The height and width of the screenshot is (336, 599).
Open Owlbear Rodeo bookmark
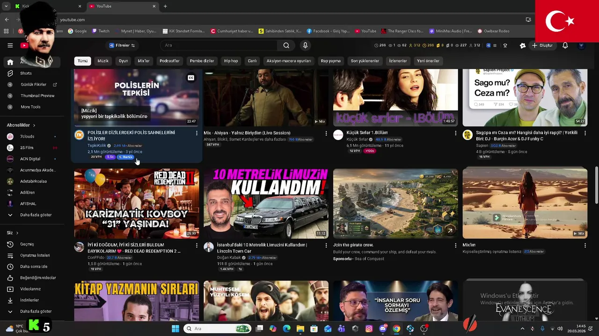tap(494, 31)
